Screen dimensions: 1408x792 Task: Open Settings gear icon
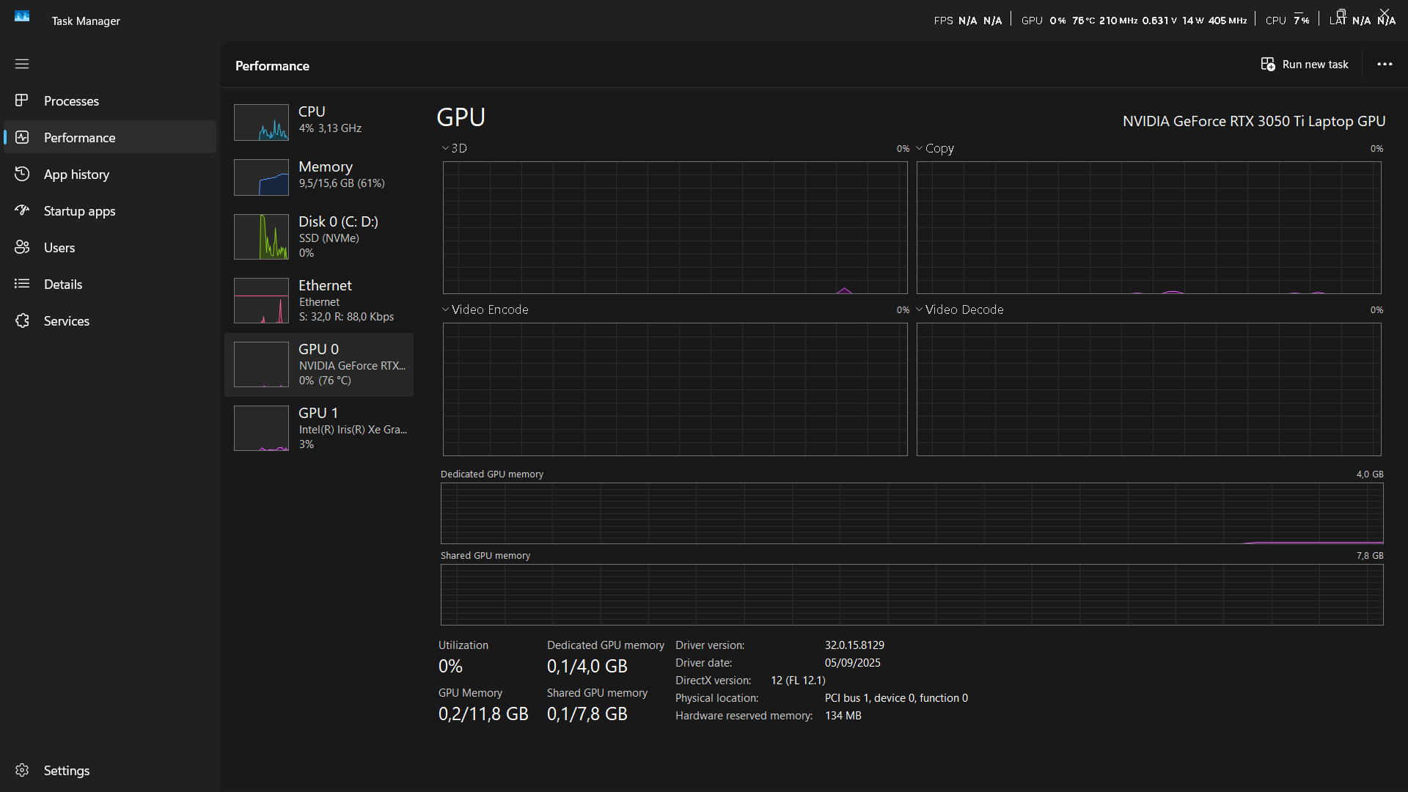[x=22, y=770]
